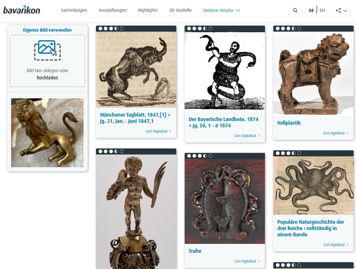
Task: Switch language to DE
Action: [x=311, y=10]
